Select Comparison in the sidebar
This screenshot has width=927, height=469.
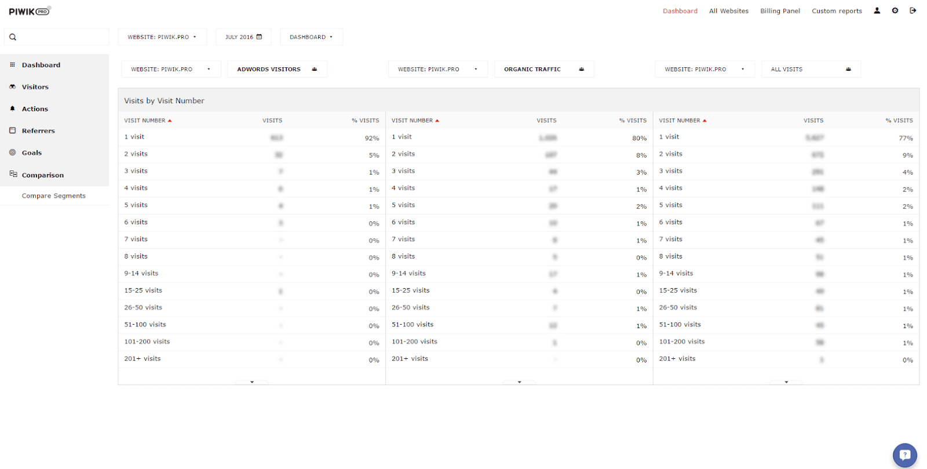pyautogui.click(x=54, y=175)
